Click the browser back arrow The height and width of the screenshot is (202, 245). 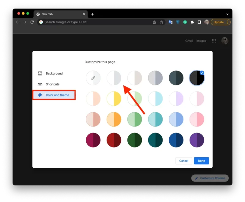(17, 22)
